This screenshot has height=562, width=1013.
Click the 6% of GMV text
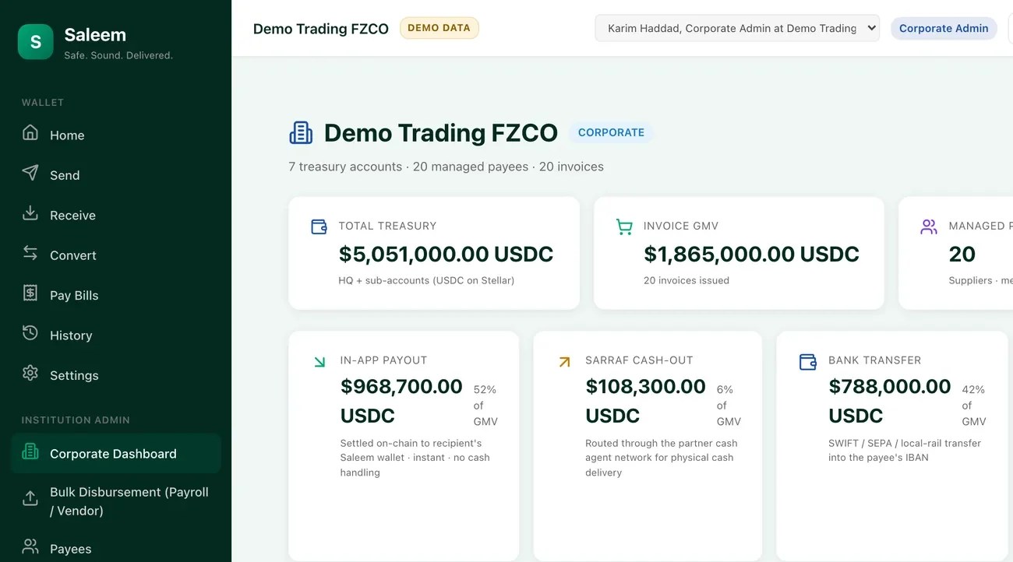(729, 406)
